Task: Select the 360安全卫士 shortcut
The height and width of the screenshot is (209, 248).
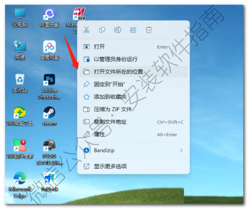Action: click(20, 116)
